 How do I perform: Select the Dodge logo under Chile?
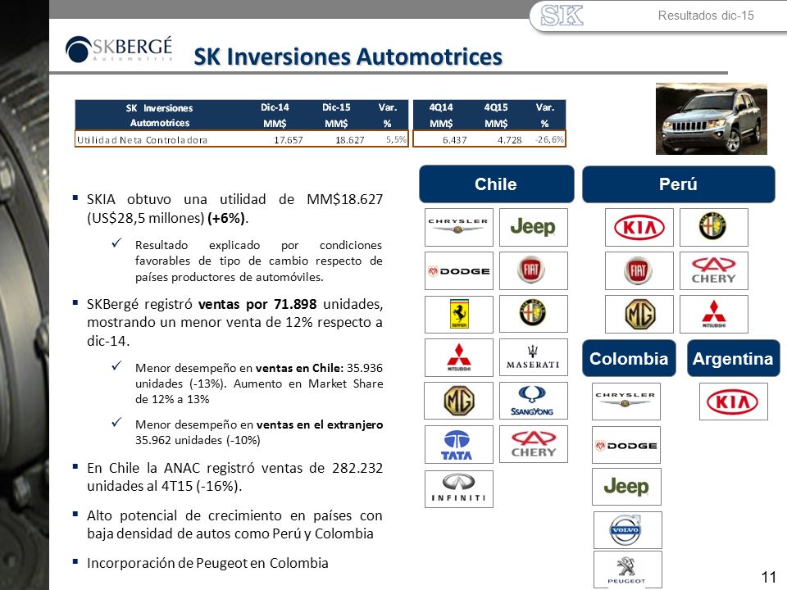coord(459,271)
